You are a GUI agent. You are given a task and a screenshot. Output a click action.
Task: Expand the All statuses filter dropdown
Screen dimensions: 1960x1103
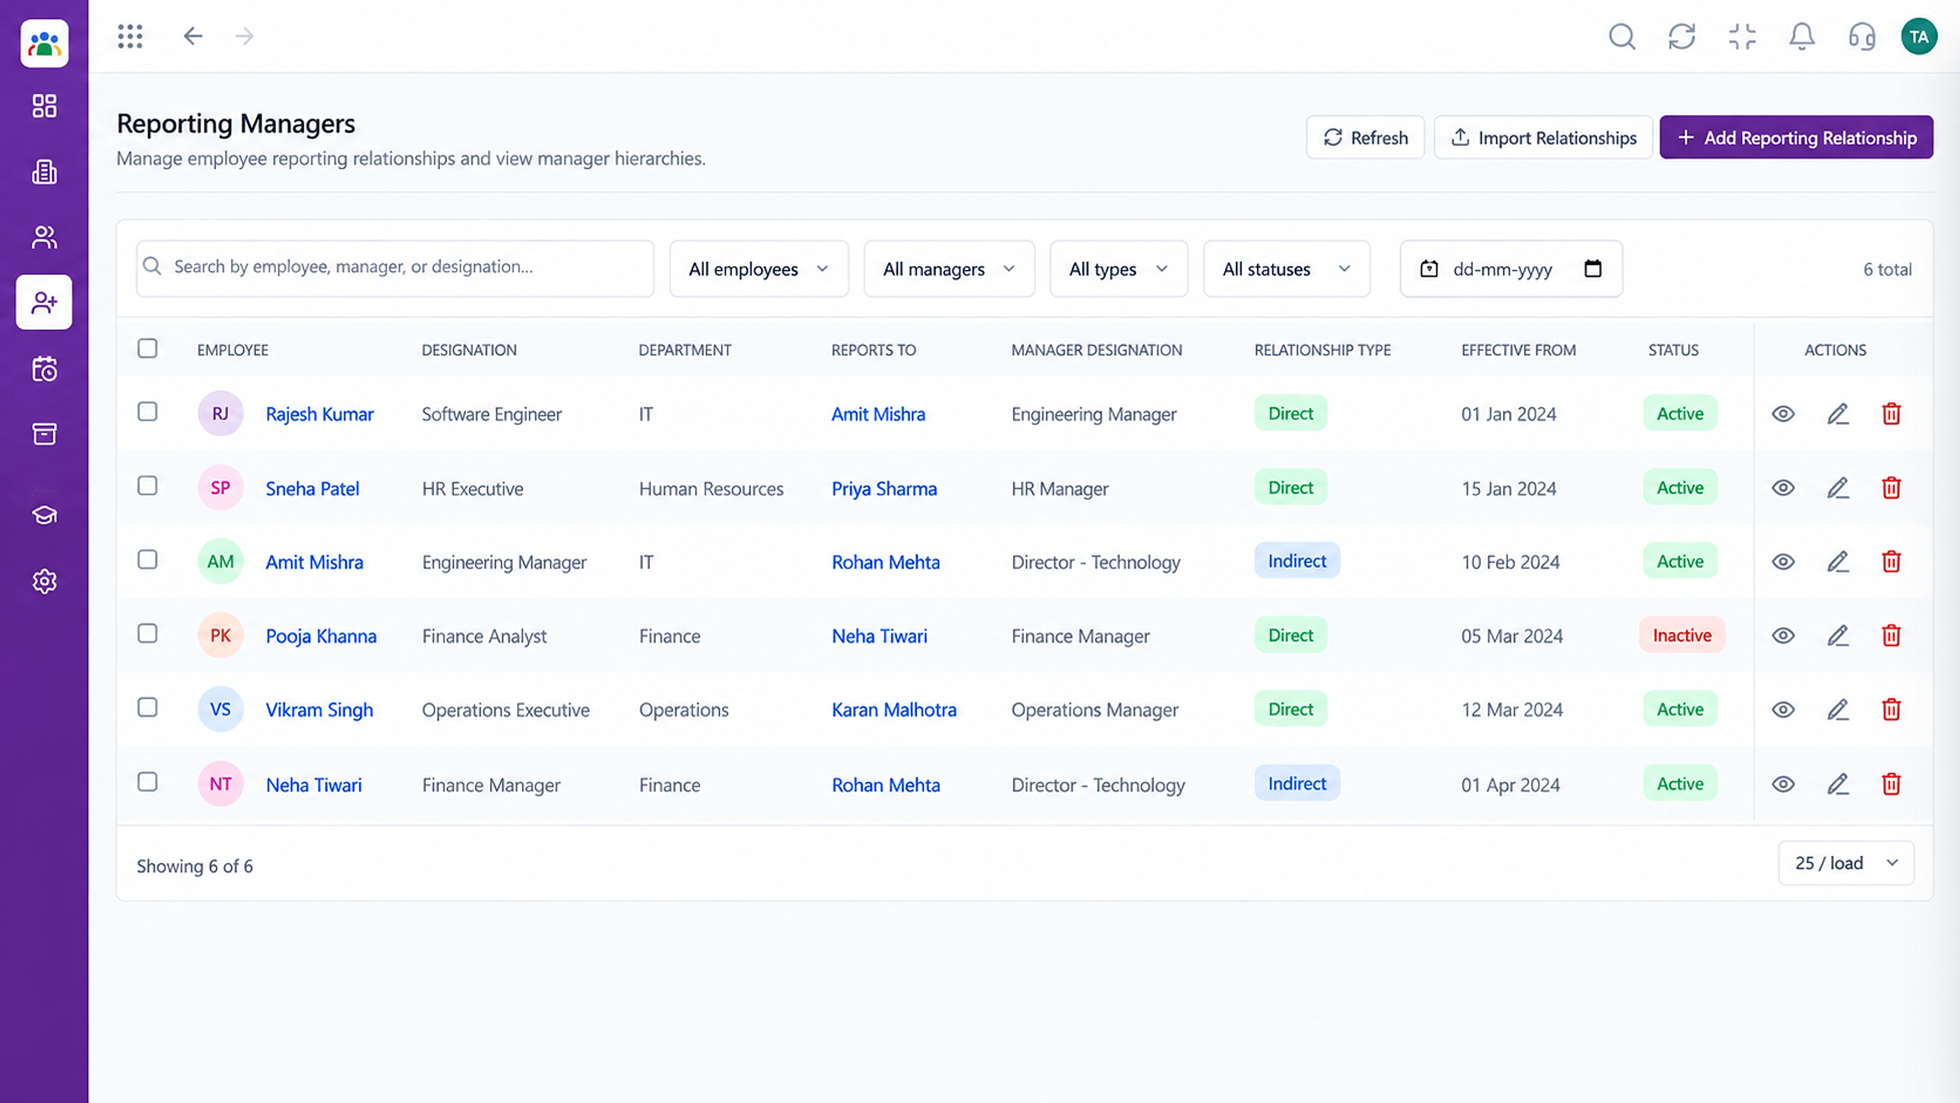(x=1287, y=268)
